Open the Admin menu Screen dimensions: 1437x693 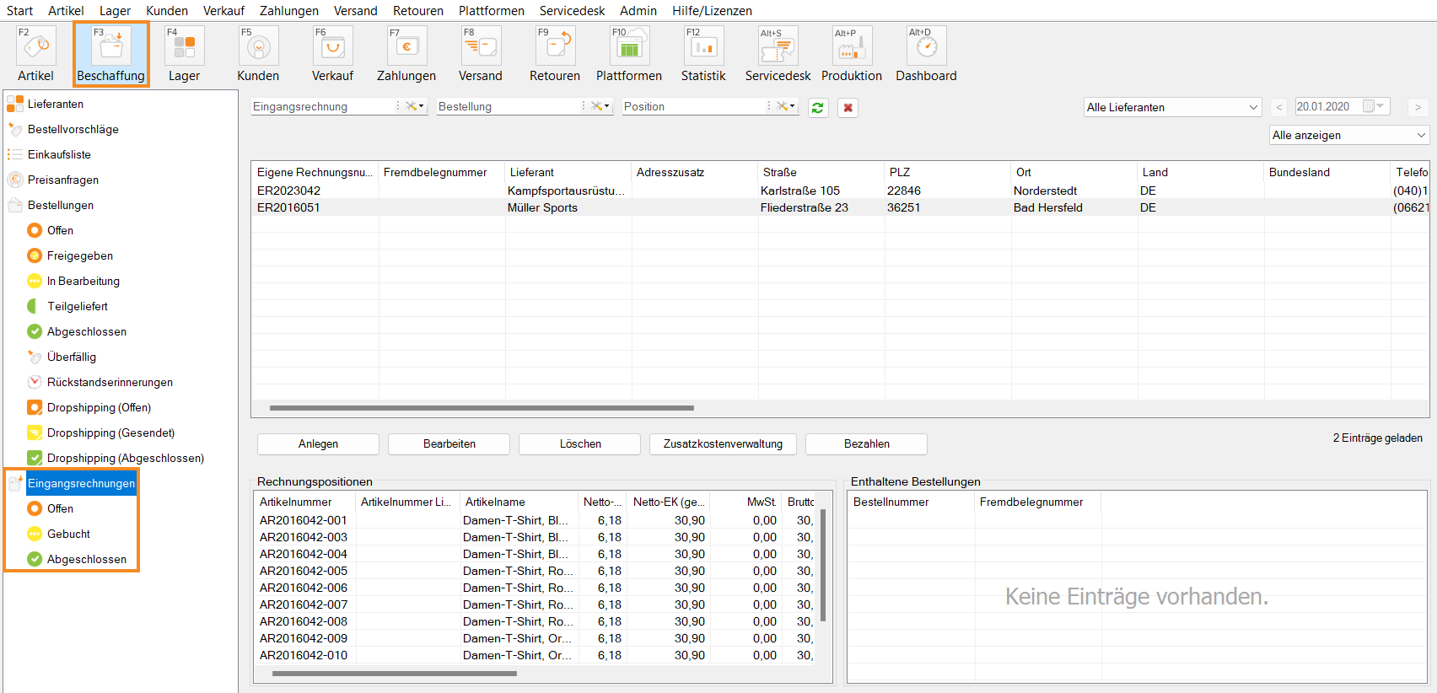pyautogui.click(x=638, y=11)
